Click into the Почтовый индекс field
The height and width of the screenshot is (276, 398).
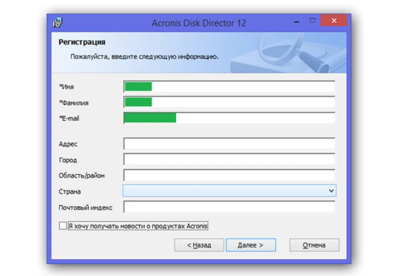[x=229, y=207]
